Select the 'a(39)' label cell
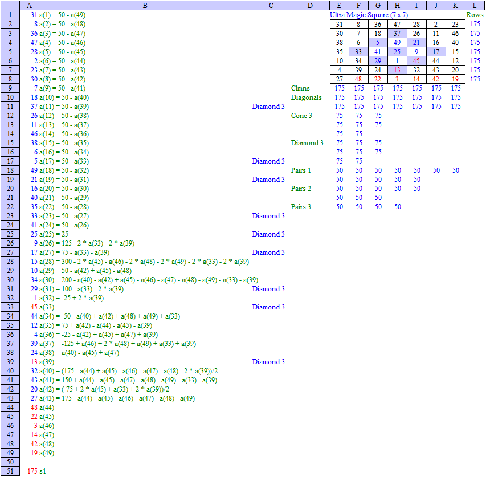The width and height of the screenshot is (486, 477). click(x=47, y=362)
